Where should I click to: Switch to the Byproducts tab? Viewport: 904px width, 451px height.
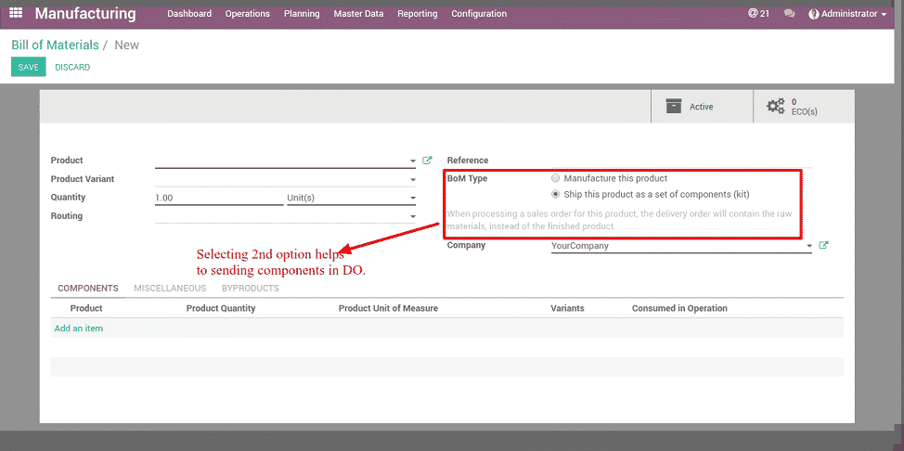250,289
